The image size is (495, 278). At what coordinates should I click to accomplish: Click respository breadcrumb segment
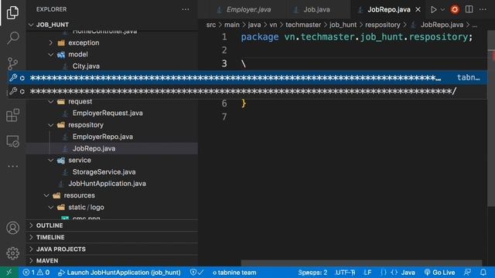[x=382, y=25]
